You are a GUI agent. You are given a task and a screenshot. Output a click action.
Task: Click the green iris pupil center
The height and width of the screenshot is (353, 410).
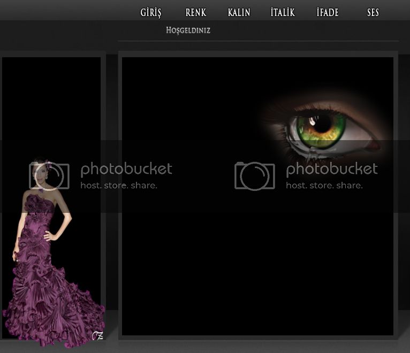click(x=322, y=125)
